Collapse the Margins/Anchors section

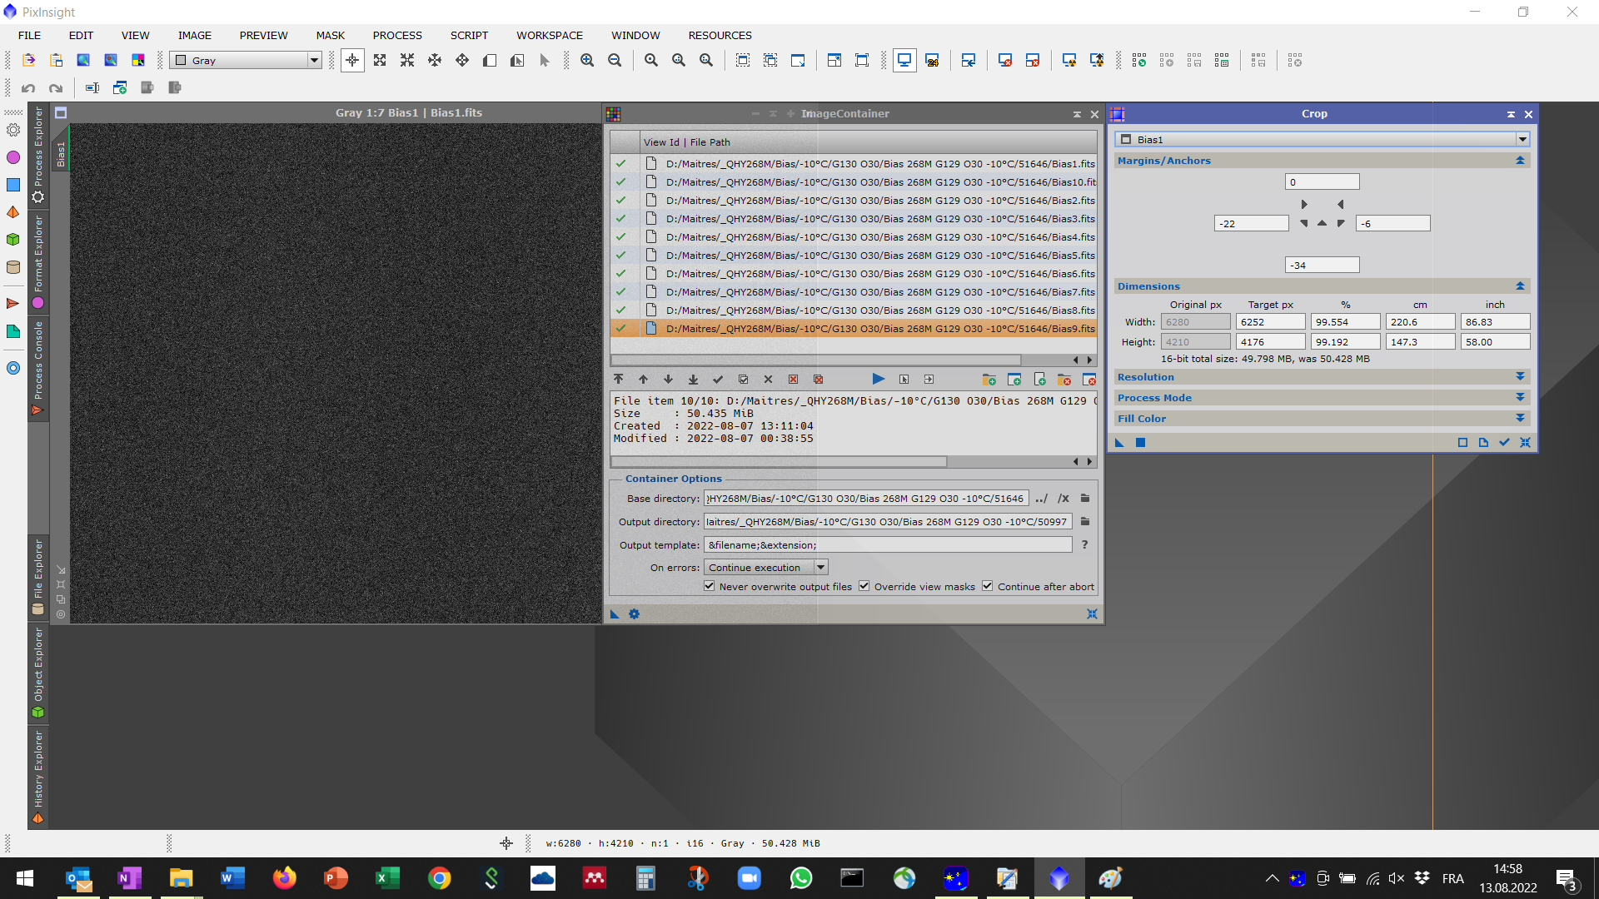click(1520, 160)
